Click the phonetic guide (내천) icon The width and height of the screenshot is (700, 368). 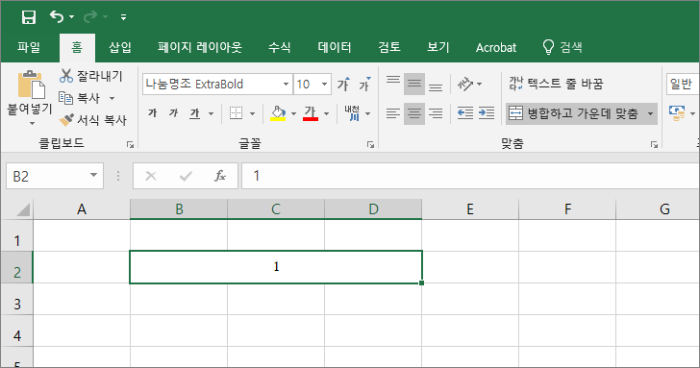pos(352,113)
